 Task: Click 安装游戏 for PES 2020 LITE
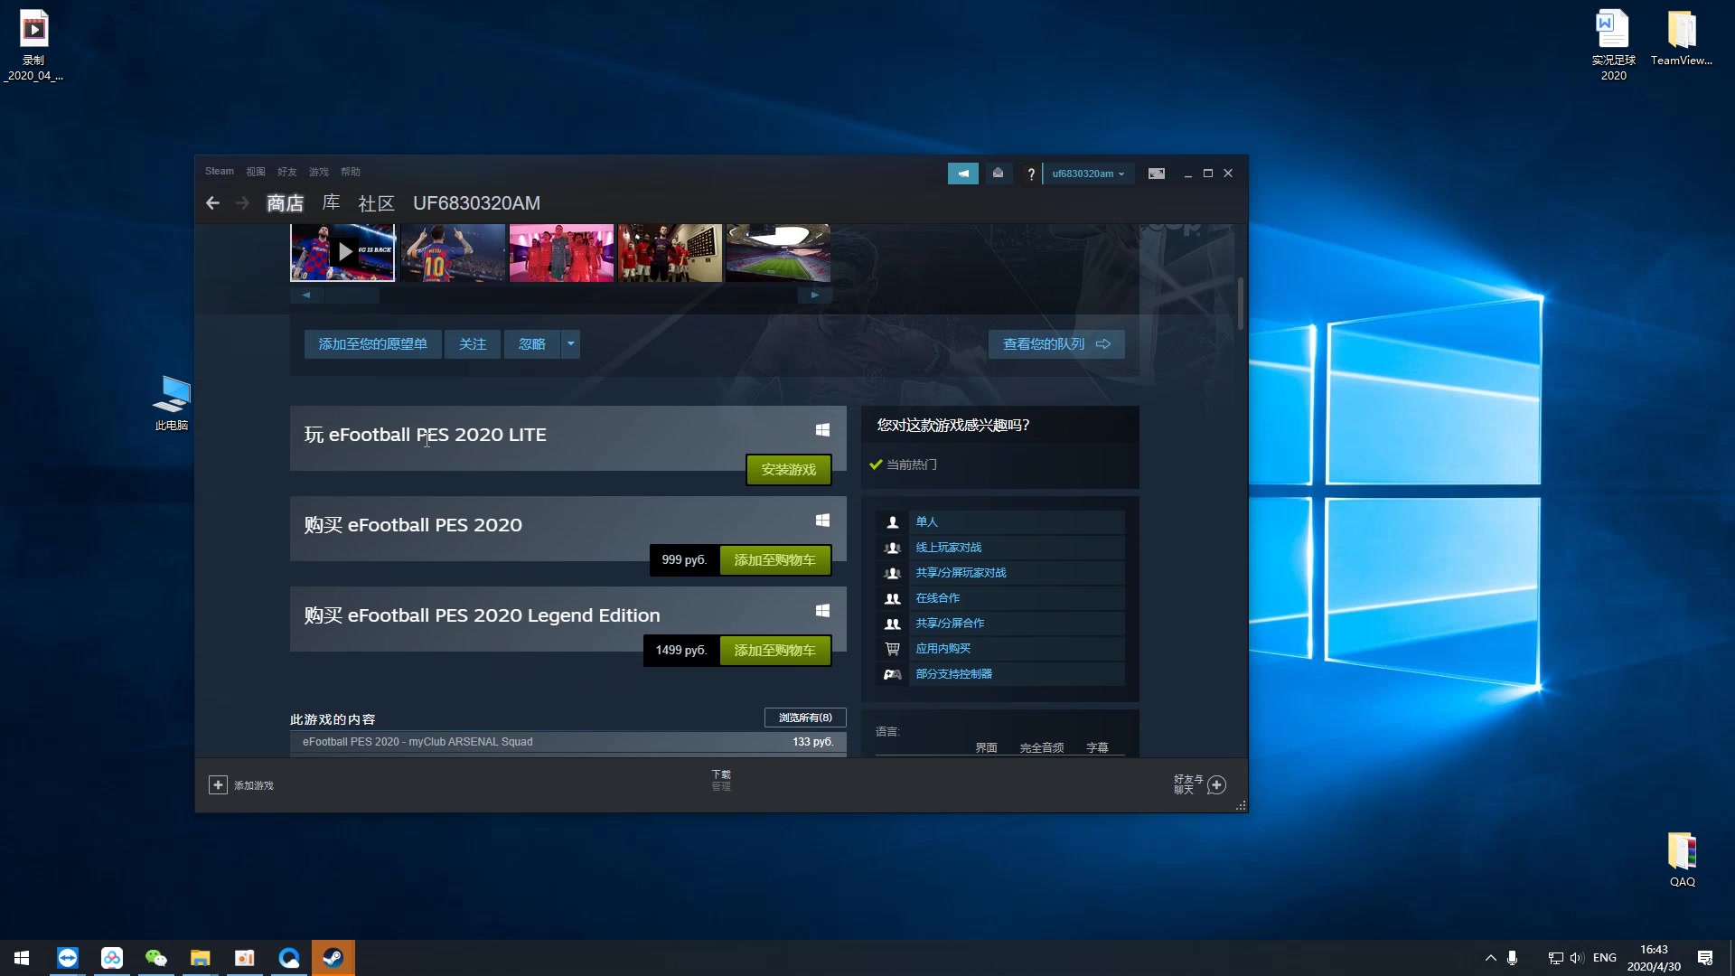788,470
